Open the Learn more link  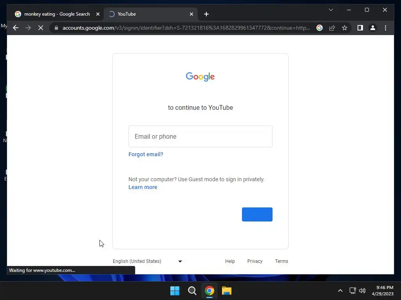click(x=143, y=187)
